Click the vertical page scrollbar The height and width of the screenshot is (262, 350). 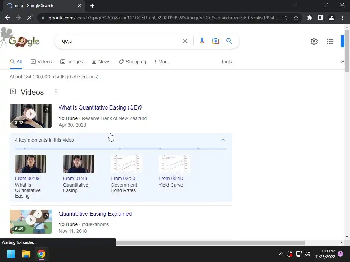(347, 51)
